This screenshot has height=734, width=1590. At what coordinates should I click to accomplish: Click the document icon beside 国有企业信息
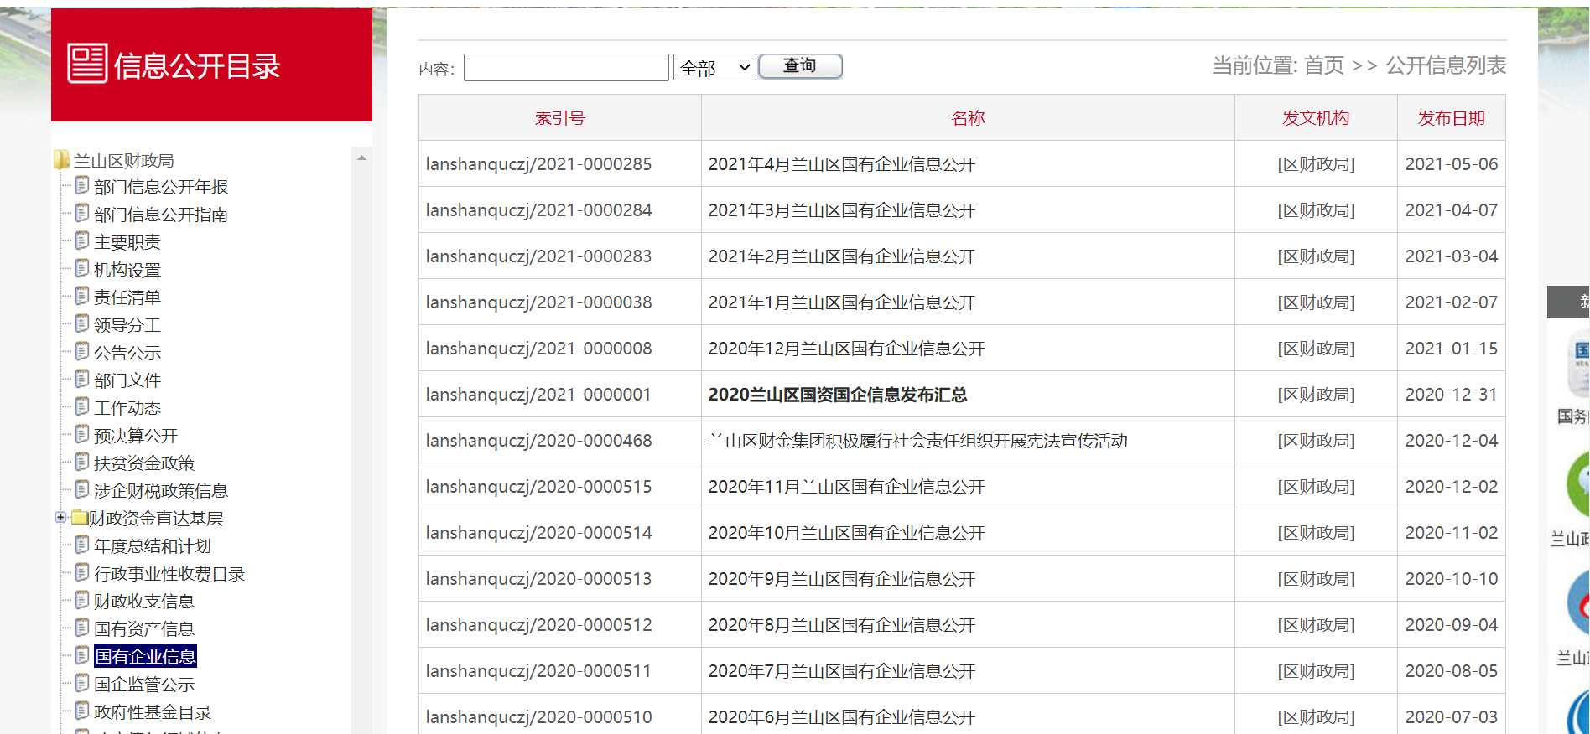point(81,655)
